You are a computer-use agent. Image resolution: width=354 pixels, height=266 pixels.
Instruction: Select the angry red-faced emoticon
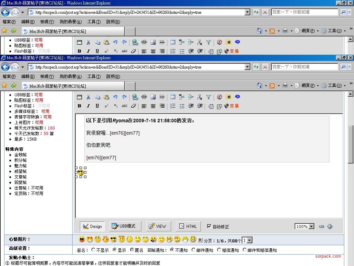coord(121,239)
